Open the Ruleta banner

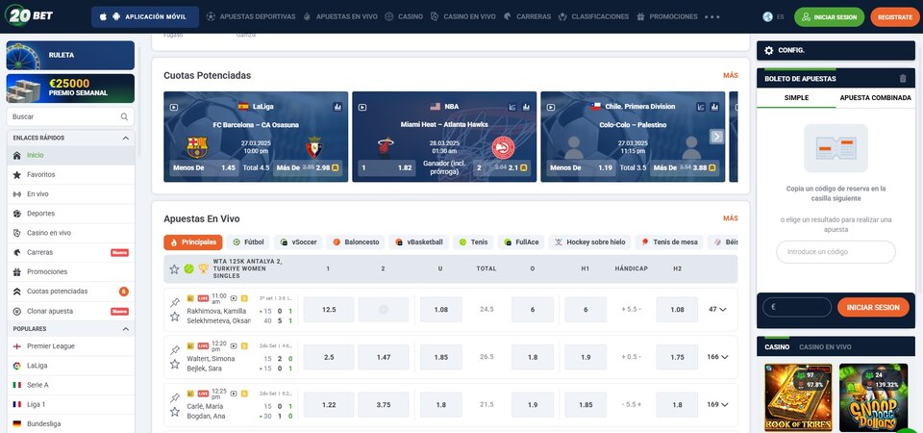[70, 56]
